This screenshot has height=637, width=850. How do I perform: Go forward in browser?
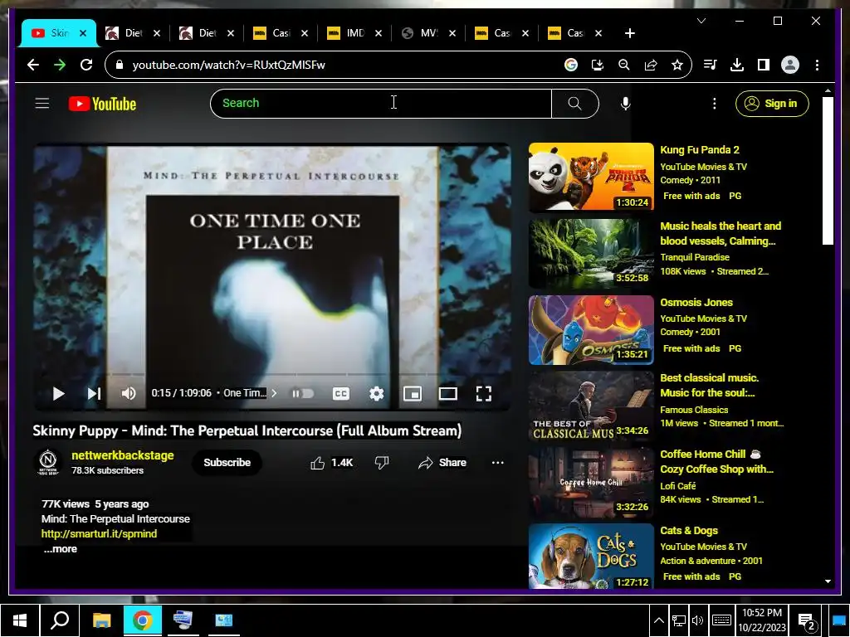point(60,65)
